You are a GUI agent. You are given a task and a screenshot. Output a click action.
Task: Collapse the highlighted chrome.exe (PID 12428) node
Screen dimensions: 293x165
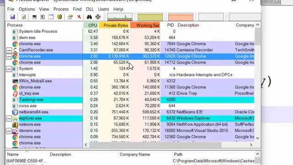pos(9,56)
